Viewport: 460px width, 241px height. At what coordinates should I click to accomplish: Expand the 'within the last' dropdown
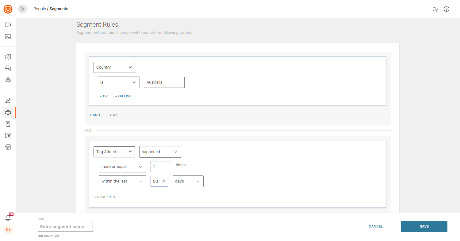click(122, 181)
